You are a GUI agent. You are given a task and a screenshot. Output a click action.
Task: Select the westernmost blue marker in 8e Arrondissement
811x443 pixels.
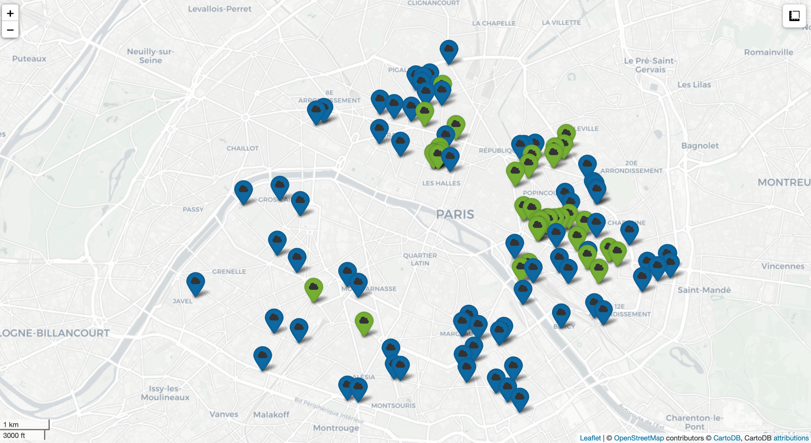coord(316,110)
